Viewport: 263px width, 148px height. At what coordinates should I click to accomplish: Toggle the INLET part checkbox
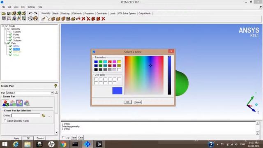tap(10, 49)
